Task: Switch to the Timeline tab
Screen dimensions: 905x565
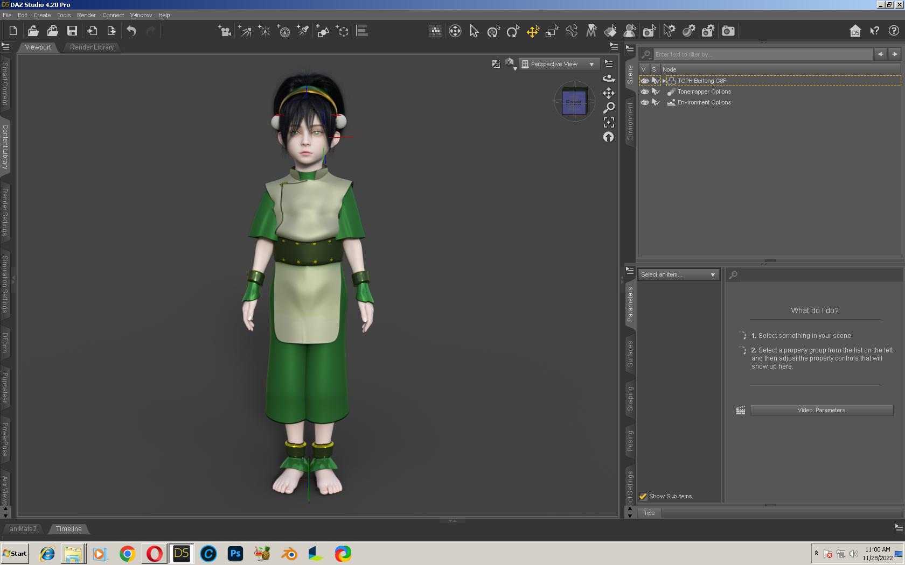Action: point(69,529)
